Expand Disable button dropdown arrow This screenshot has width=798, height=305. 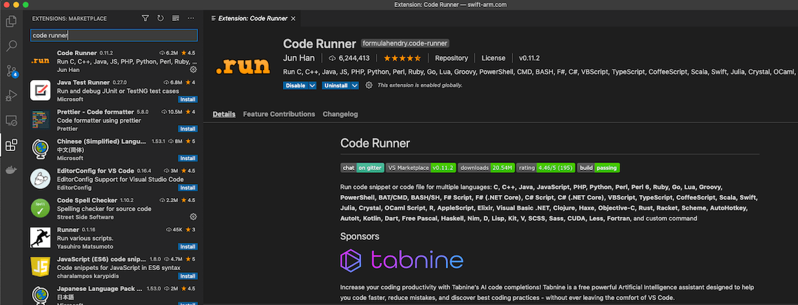click(312, 85)
